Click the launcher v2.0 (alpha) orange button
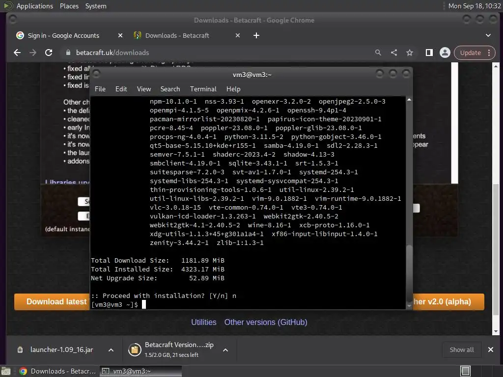503x377 pixels. [x=448, y=302]
